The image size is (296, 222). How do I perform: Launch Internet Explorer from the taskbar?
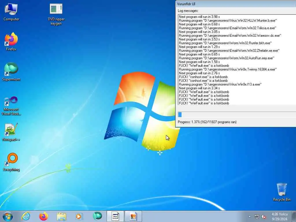pyautogui.click(x=26, y=216)
